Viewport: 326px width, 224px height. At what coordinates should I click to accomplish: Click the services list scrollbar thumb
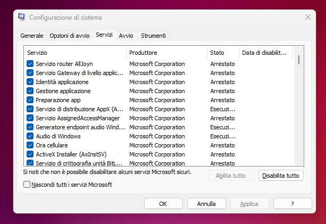point(299,60)
